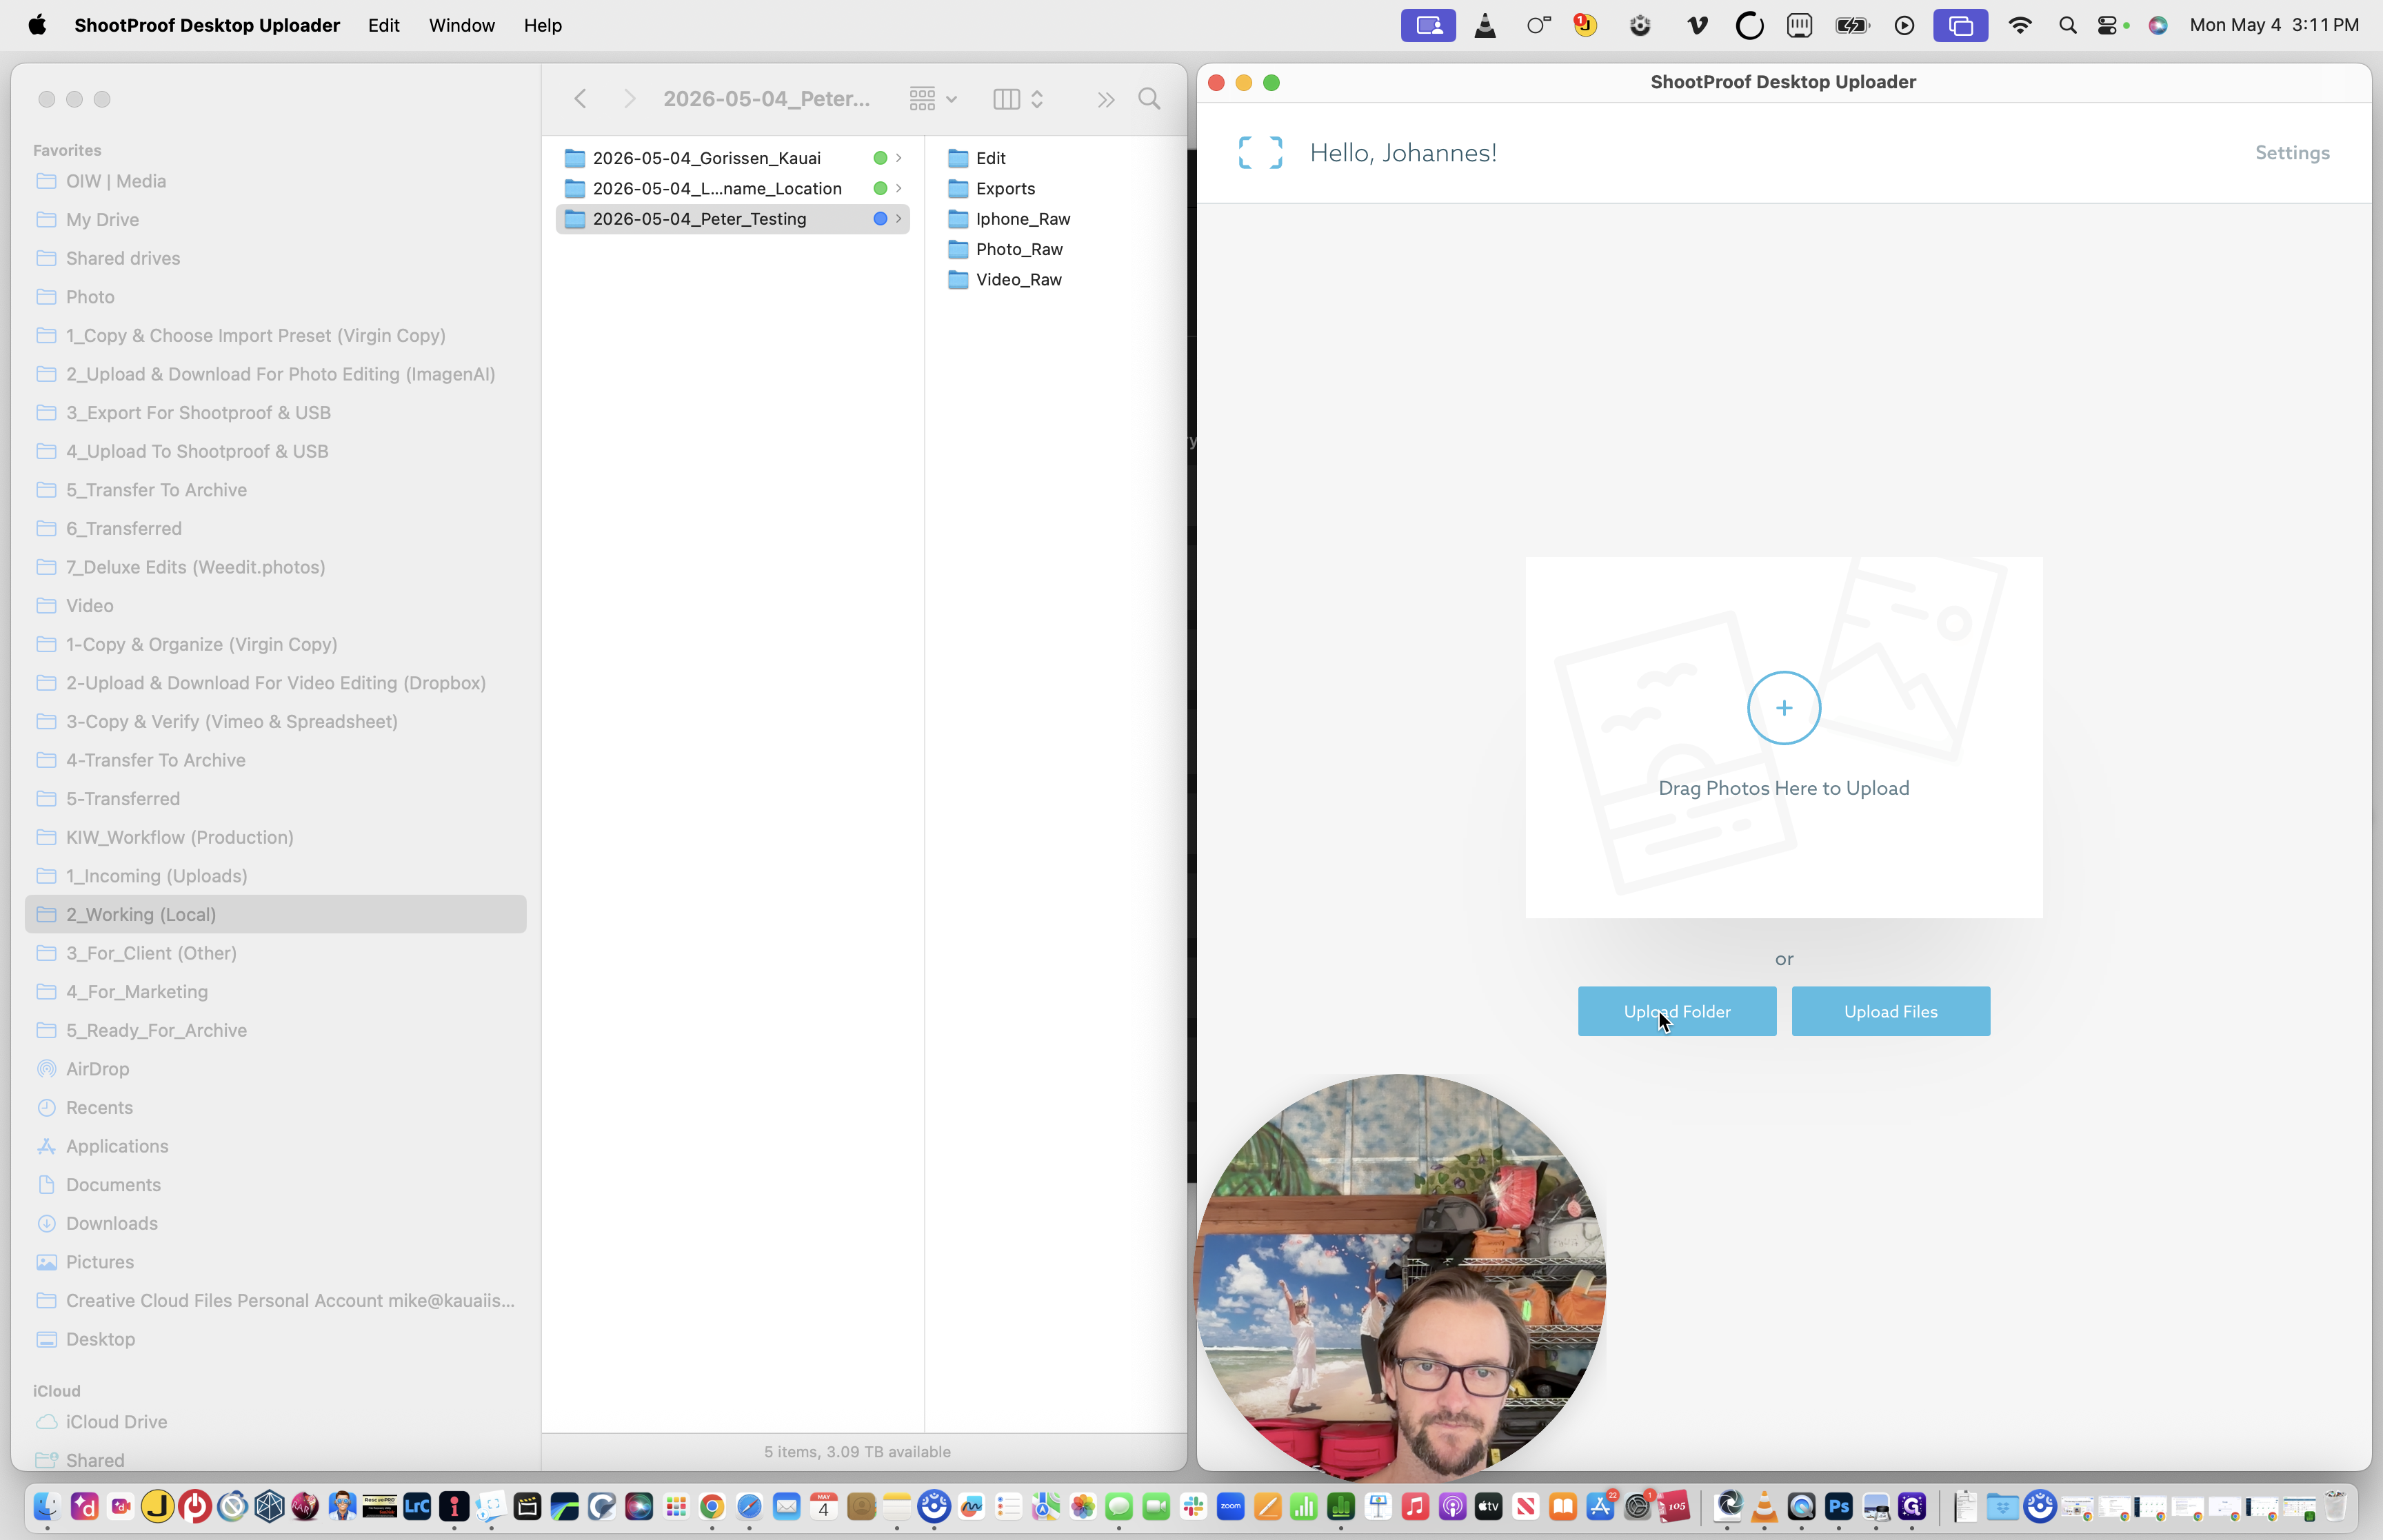Open ShootProof Settings link
Viewport: 2383px width, 1540px height.
(2292, 153)
